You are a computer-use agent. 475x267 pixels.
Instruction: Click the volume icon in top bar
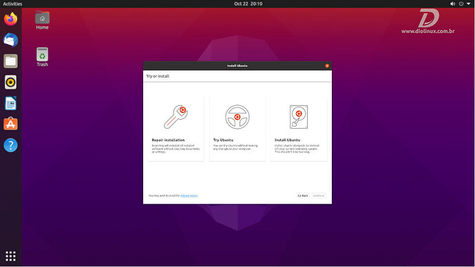click(x=452, y=3)
